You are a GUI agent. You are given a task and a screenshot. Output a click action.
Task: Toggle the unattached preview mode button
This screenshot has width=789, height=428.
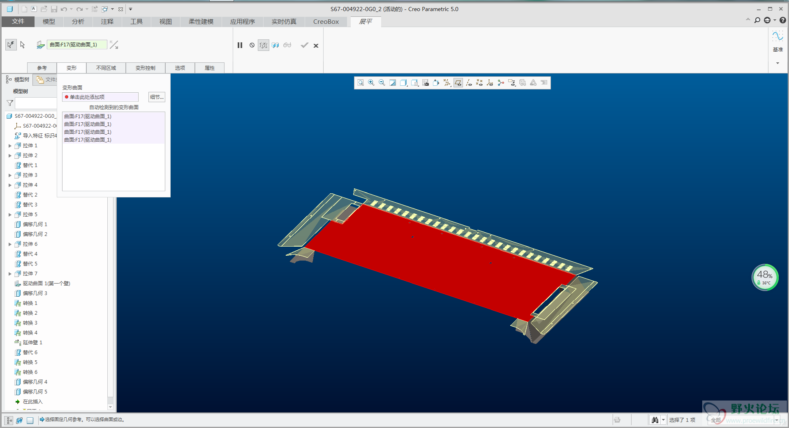(264, 45)
